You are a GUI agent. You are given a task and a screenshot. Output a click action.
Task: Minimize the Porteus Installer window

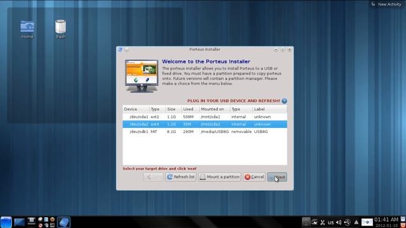pos(276,49)
